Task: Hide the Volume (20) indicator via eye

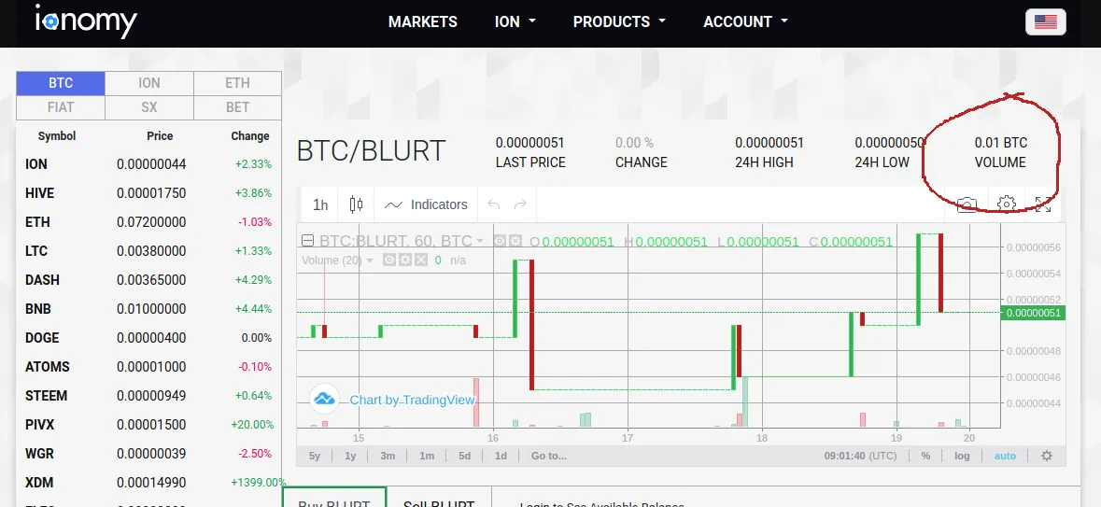Action: click(x=389, y=261)
